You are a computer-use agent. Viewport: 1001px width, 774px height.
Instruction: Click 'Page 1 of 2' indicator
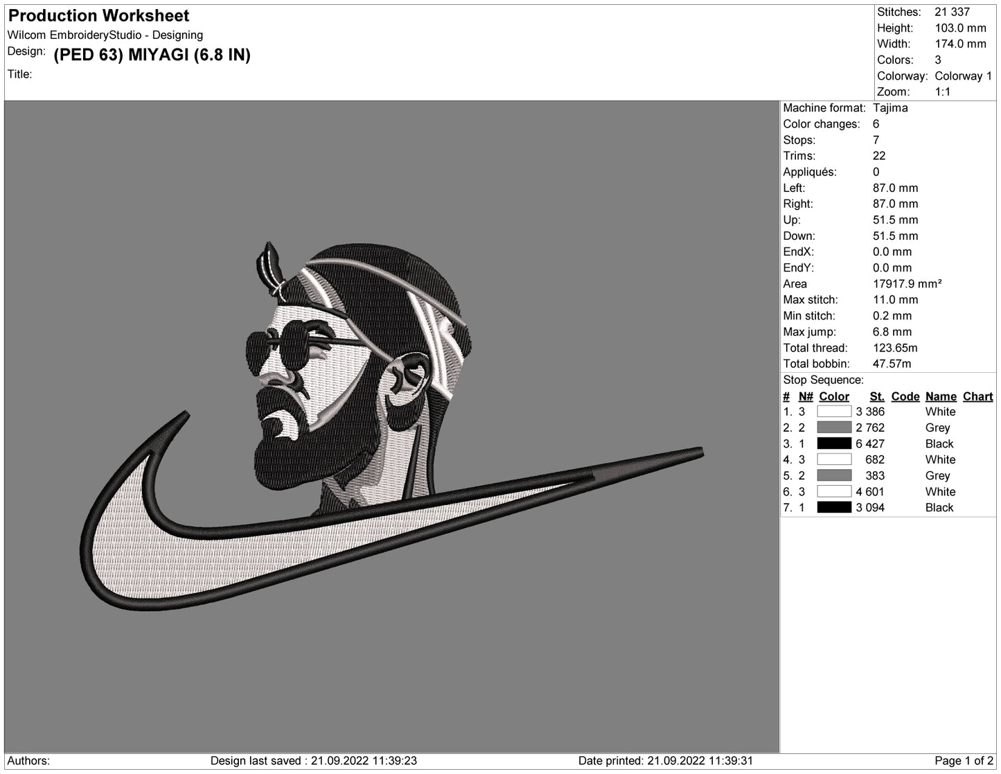tap(964, 761)
